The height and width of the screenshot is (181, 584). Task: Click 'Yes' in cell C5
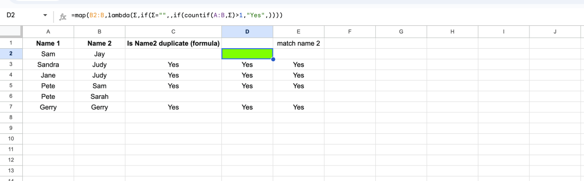pos(173,86)
